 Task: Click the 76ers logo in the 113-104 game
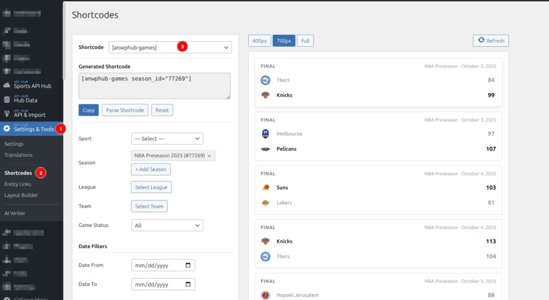click(x=265, y=257)
